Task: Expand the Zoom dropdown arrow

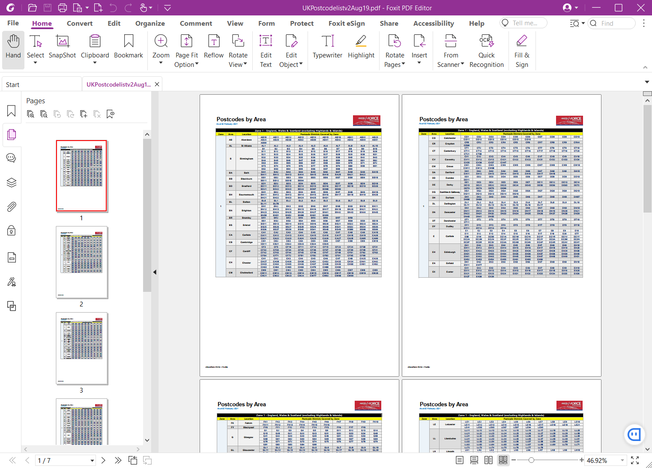Action: click(161, 63)
